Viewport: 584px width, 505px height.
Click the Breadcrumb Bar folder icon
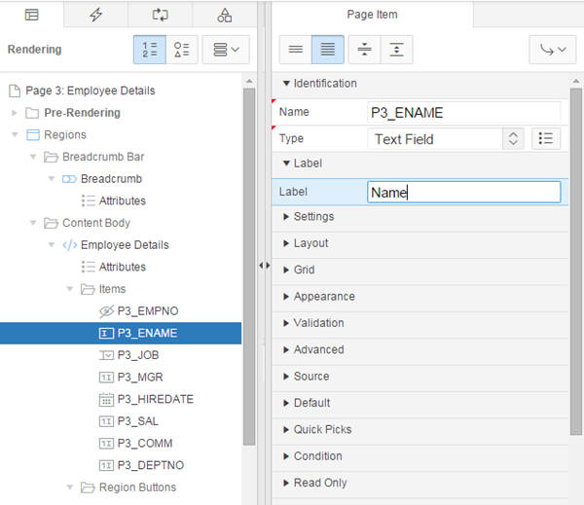tap(51, 157)
